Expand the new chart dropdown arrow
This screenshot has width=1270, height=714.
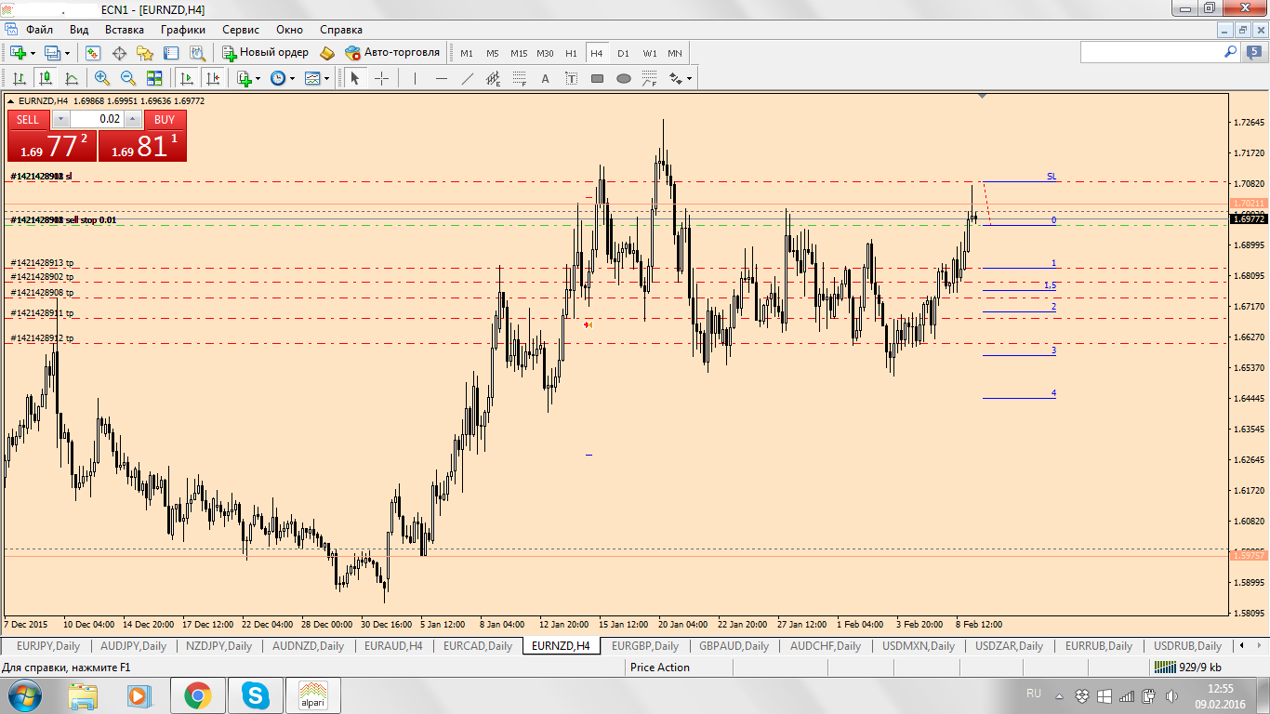[33, 53]
